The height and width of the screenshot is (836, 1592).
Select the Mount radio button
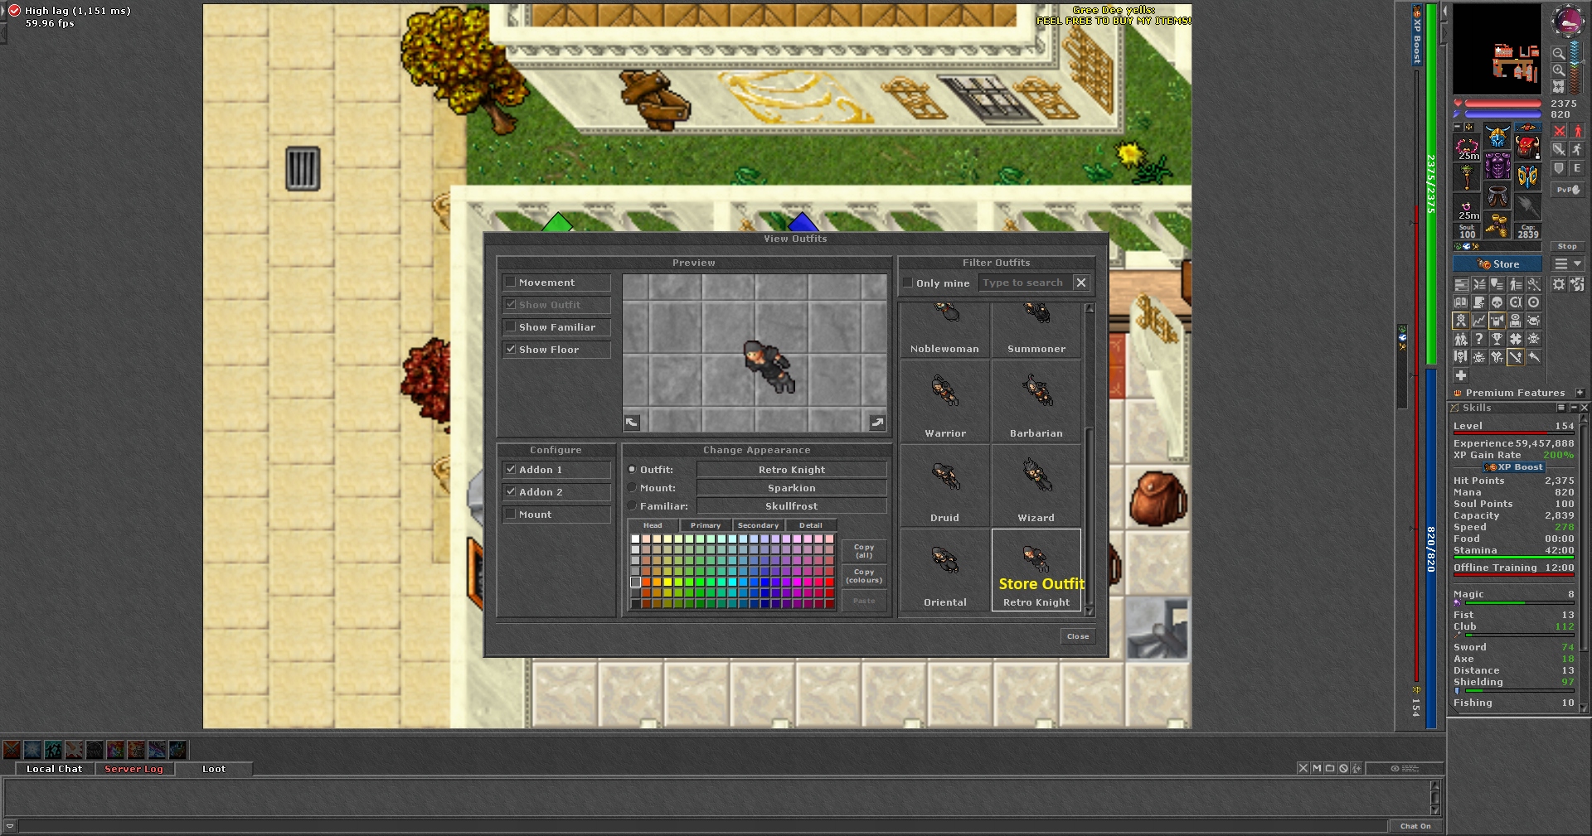(x=632, y=488)
